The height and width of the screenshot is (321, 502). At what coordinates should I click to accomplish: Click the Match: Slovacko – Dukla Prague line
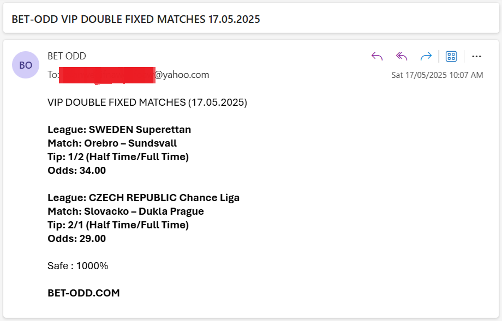point(125,211)
